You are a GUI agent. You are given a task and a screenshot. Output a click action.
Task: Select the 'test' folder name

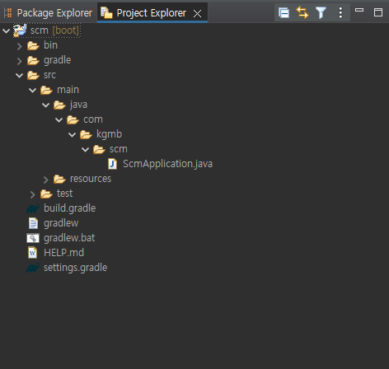click(64, 194)
